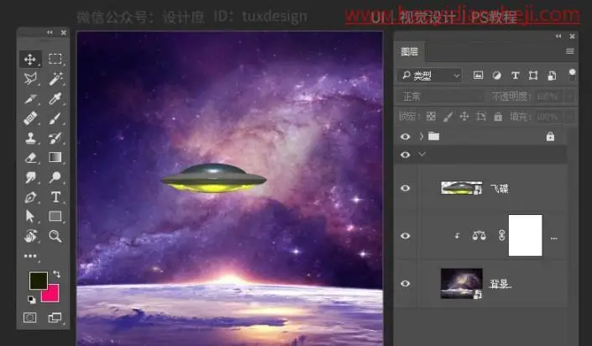Click the lock icon on folder group
This screenshot has height=346, width=592.
(x=551, y=136)
